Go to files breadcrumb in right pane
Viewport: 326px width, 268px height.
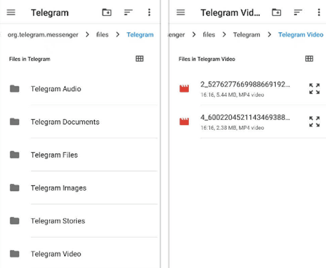(x=209, y=35)
